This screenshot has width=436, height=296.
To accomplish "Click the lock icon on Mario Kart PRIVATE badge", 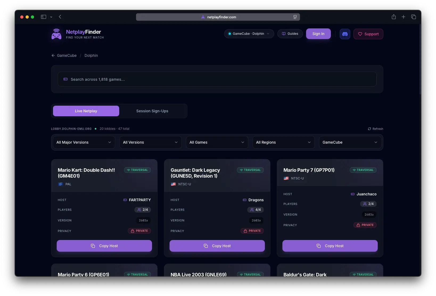I will 133,231.
